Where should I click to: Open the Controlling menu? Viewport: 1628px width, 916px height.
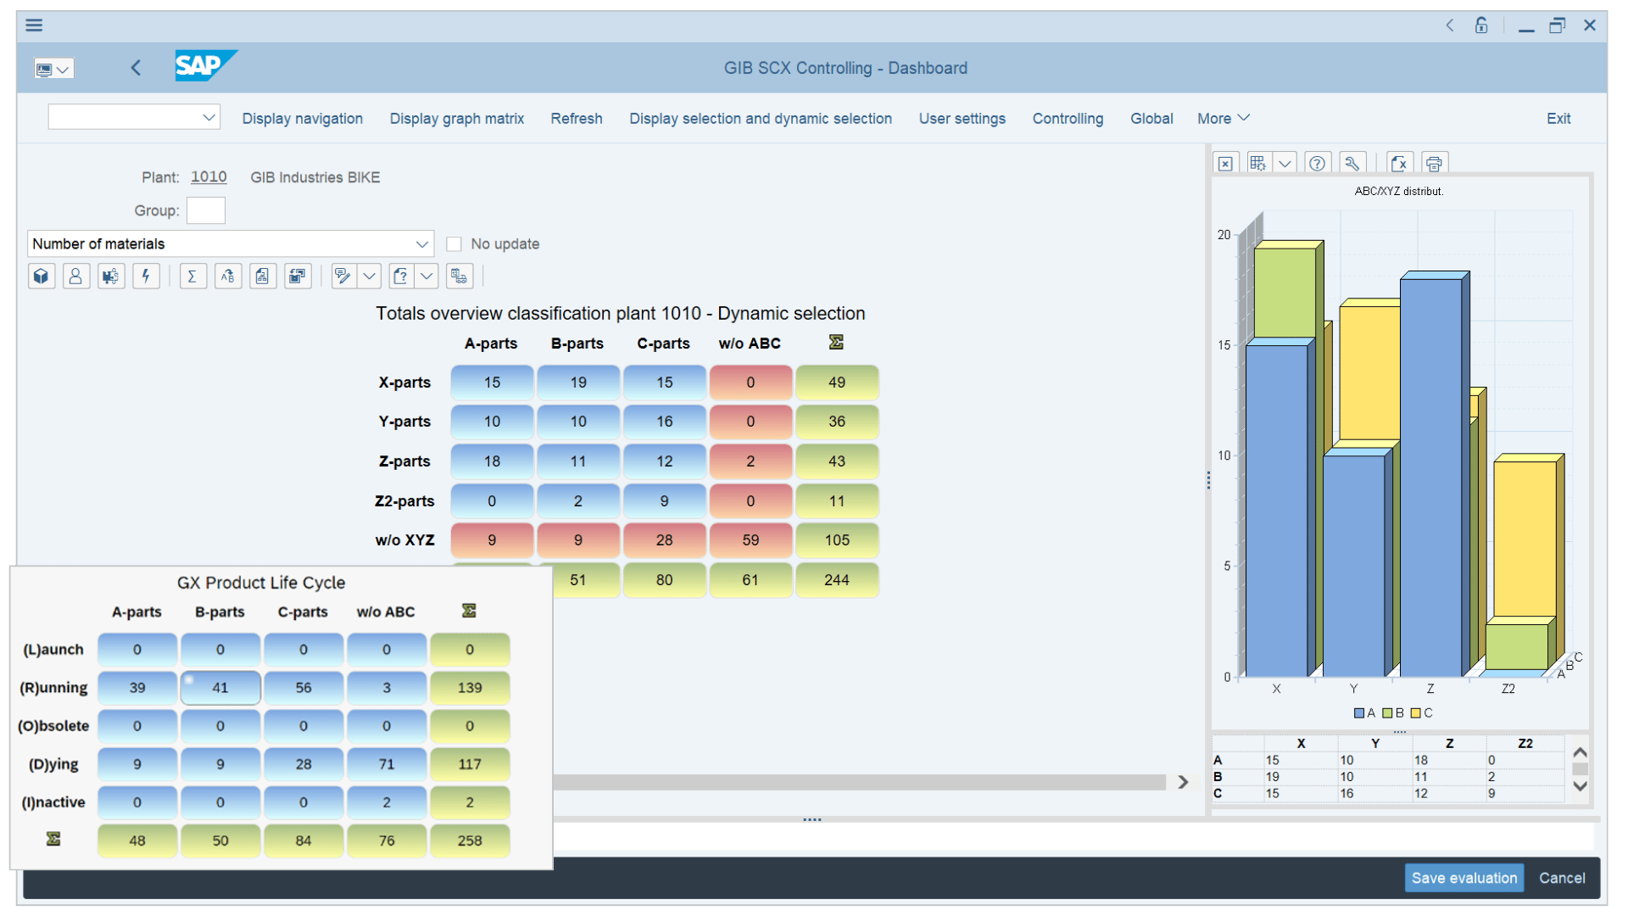[x=1068, y=118]
